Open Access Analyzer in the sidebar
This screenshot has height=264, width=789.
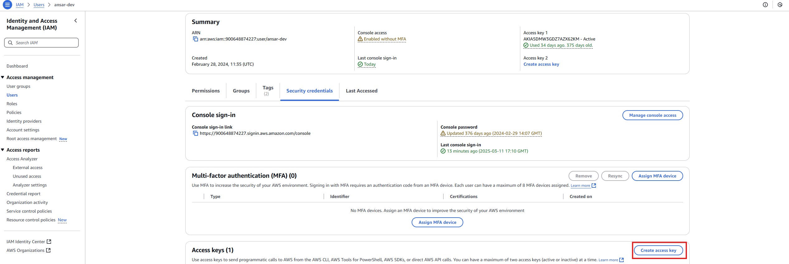pyautogui.click(x=22, y=159)
